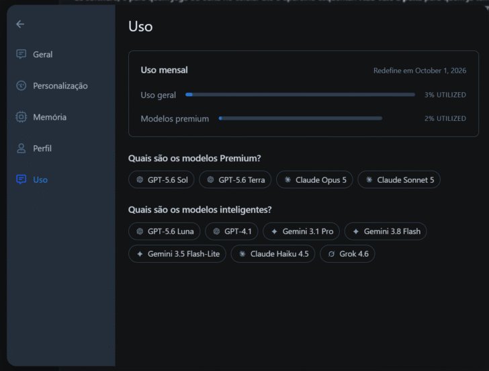Select the Grok 4.6 chip
The height and width of the screenshot is (371, 489).
tap(347, 254)
